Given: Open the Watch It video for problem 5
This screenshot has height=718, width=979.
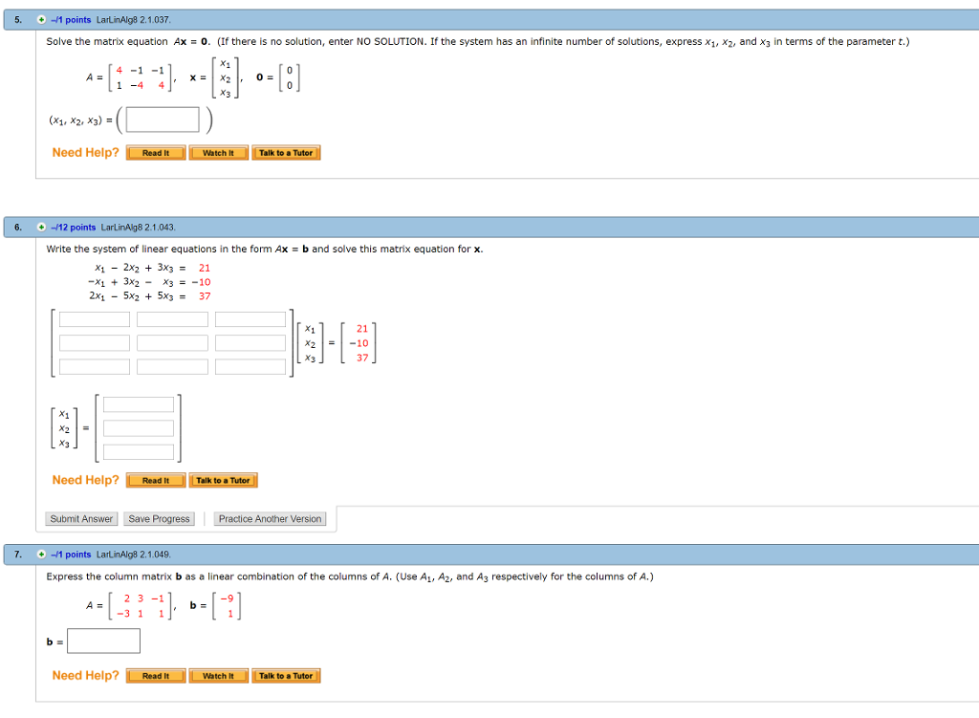Looking at the screenshot, I should [218, 151].
